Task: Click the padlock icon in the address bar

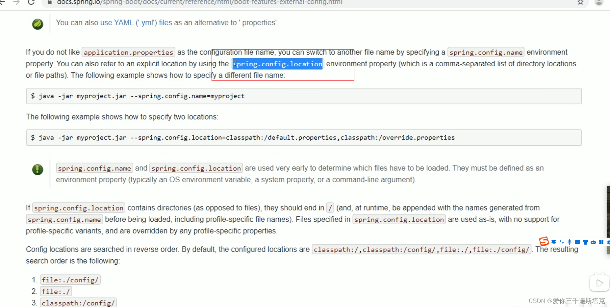Action: point(49,2)
